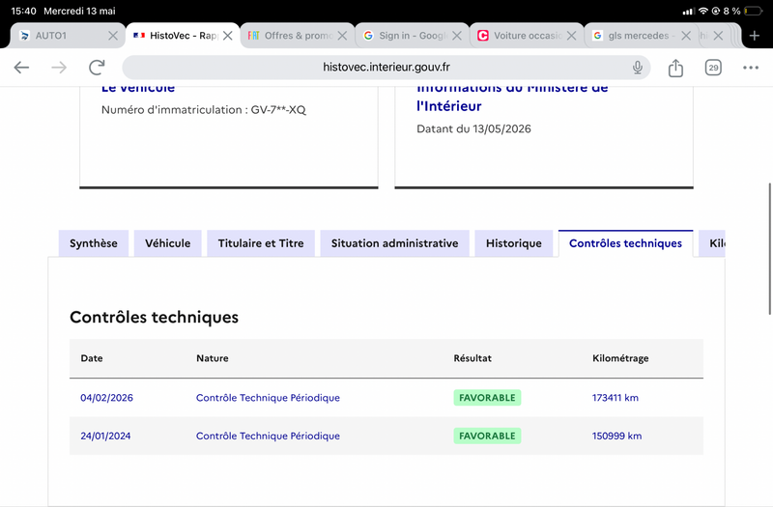Tap the Wi-Fi icon in status bar

[x=703, y=11]
